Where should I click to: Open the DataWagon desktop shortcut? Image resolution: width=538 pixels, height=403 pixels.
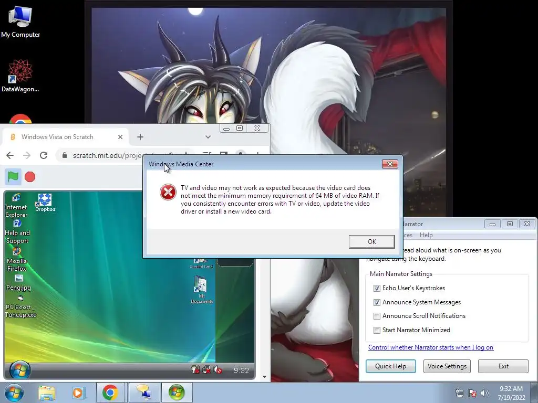(20, 76)
